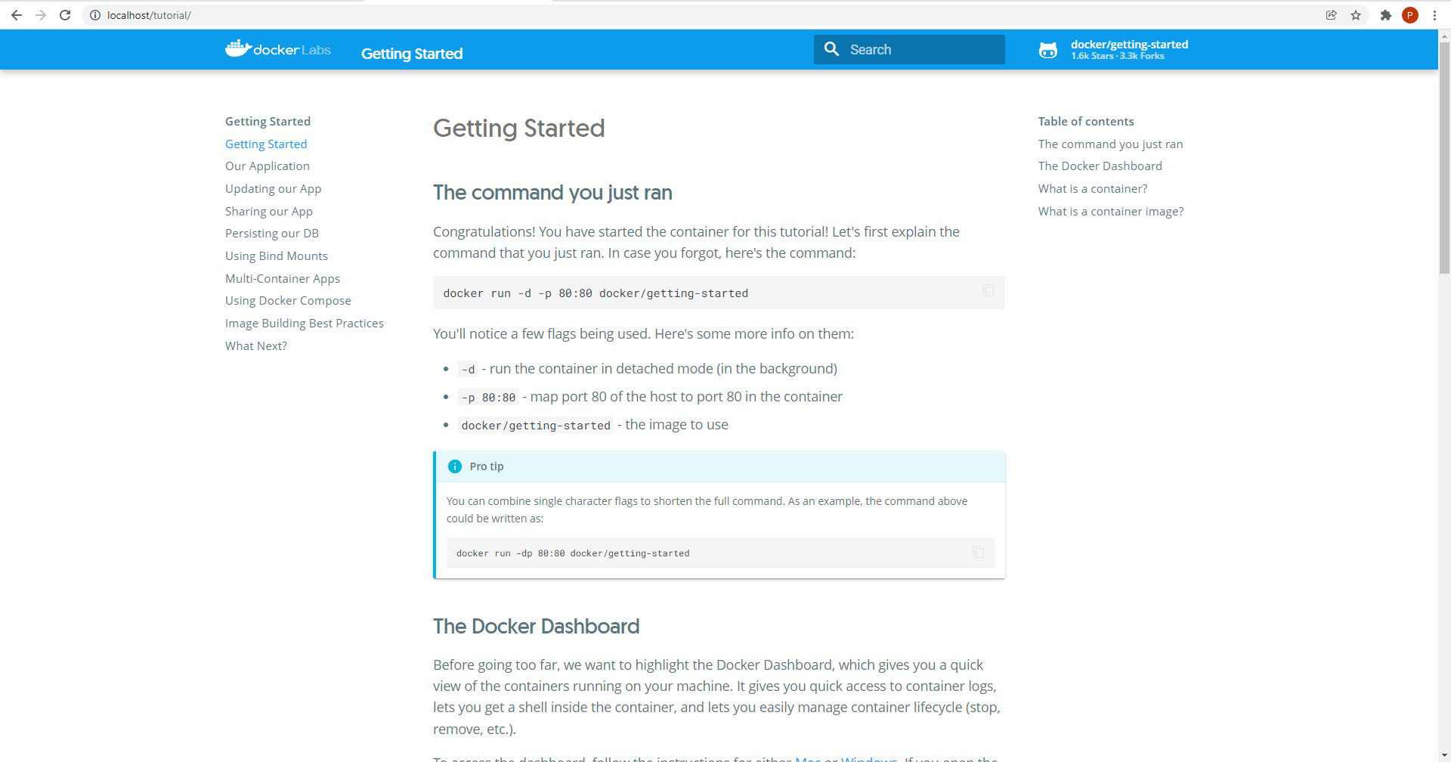Click The command you just ran heading

pos(552,193)
